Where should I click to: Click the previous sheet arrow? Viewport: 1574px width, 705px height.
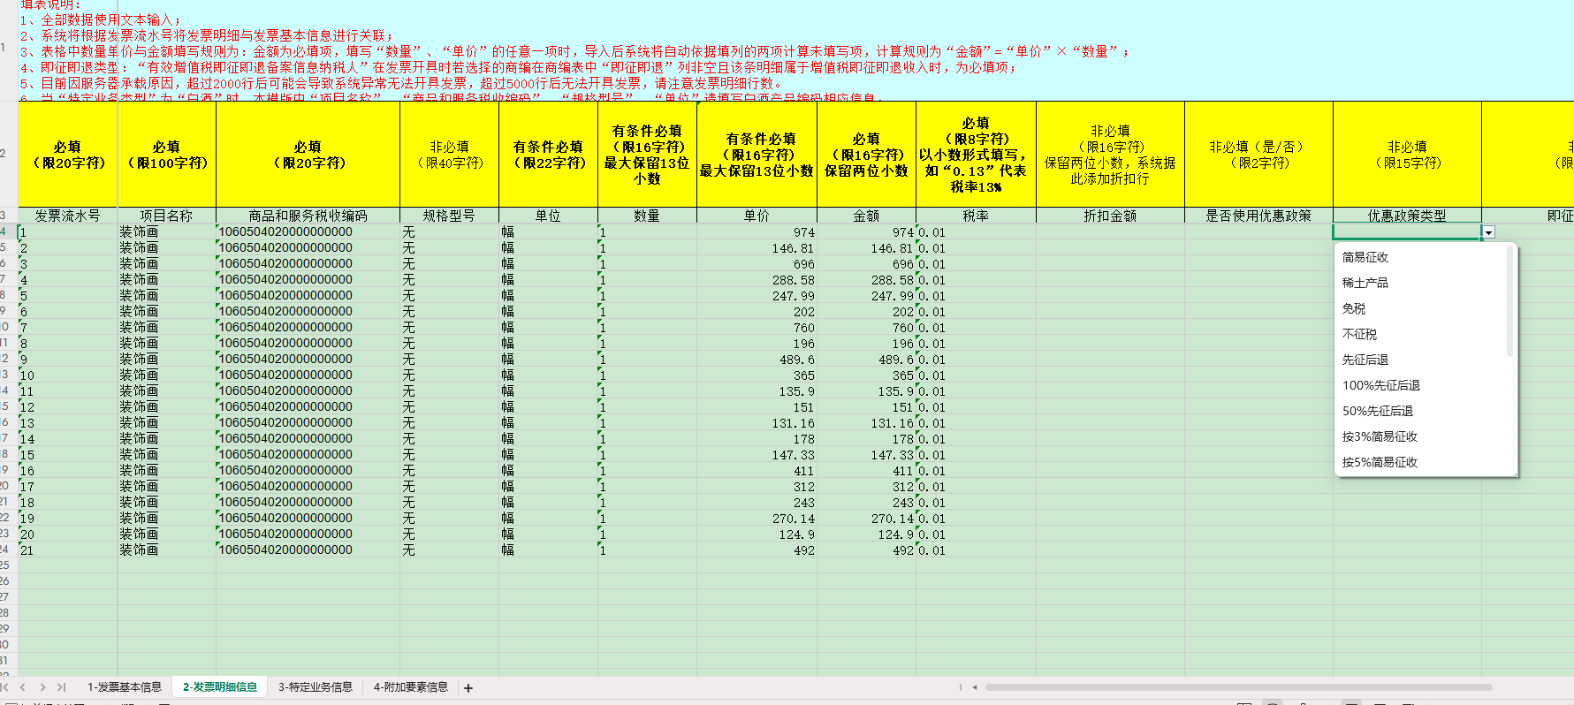point(23,687)
